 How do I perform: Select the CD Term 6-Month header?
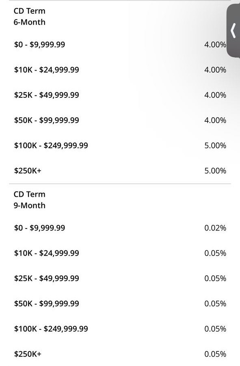[x=28, y=17]
